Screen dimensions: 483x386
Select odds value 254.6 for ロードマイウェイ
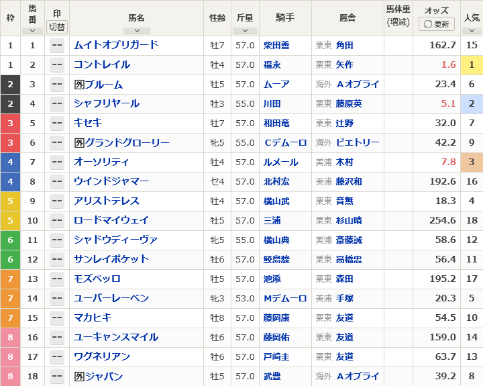(443, 220)
